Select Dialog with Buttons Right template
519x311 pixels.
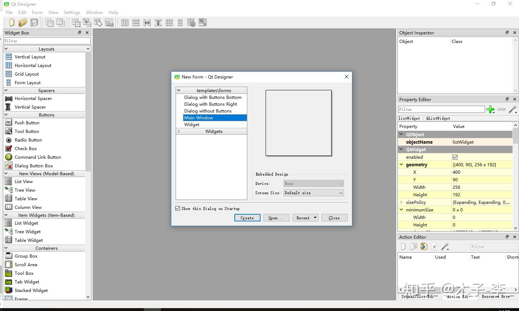[x=211, y=104]
